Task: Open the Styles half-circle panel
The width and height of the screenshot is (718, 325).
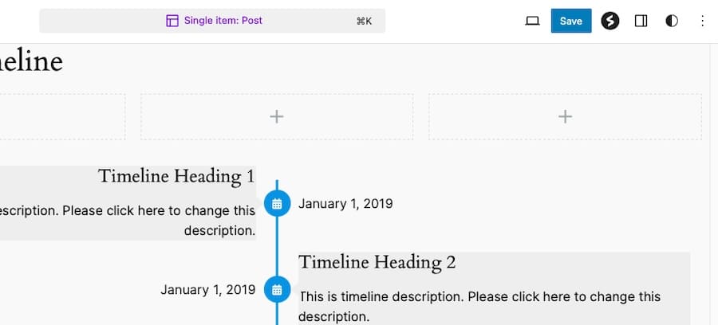Action: coord(672,21)
